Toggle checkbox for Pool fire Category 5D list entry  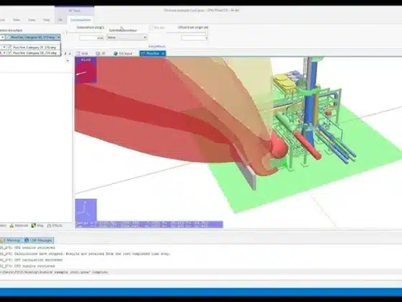coord(10,52)
